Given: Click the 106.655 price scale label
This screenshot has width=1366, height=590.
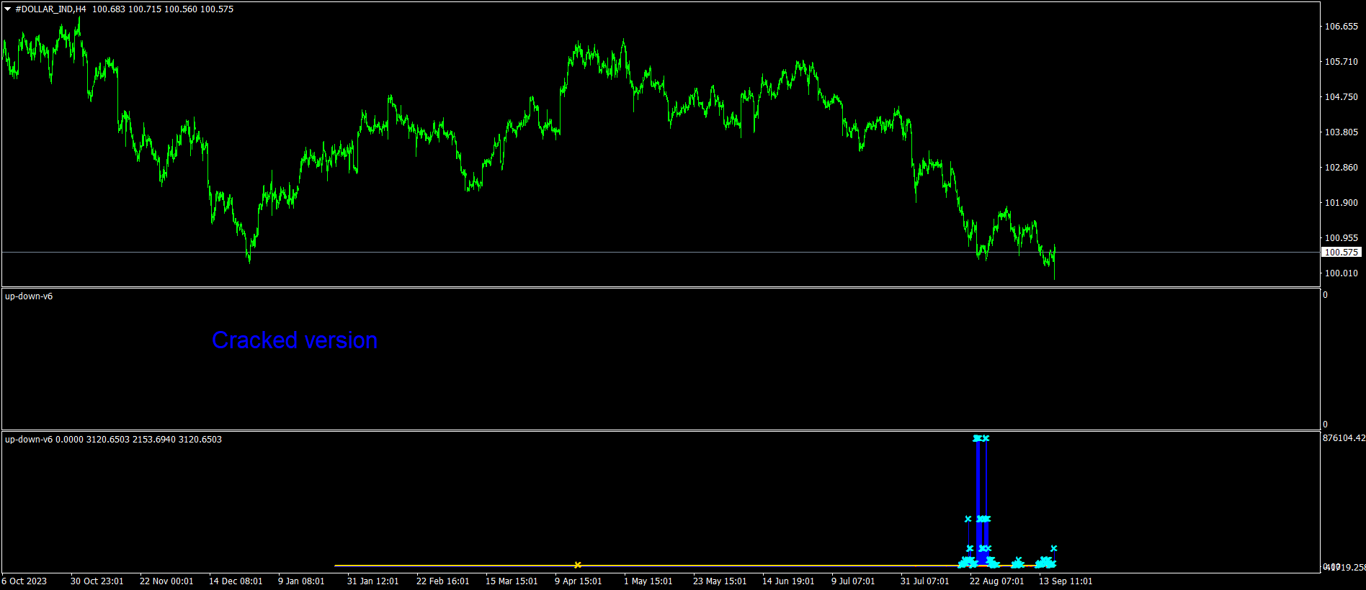Looking at the screenshot, I should (1341, 27).
